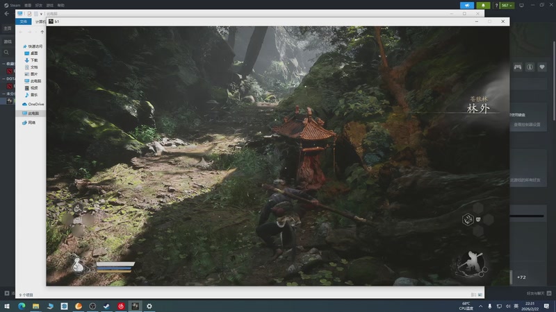Open 好友与聊天 friends and chat
The image size is (556, 312).
pos(538,293)
